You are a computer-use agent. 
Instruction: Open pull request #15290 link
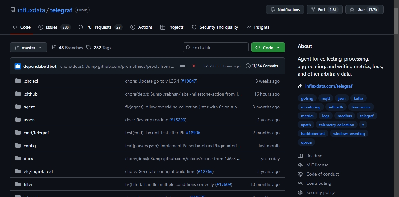tap(178, 120)
